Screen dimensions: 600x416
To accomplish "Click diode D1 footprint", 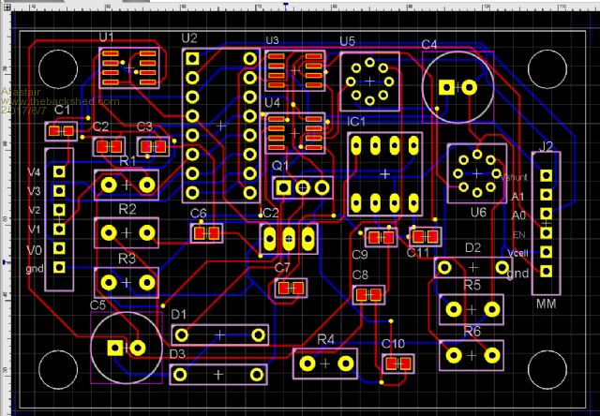I will point(219,334).
